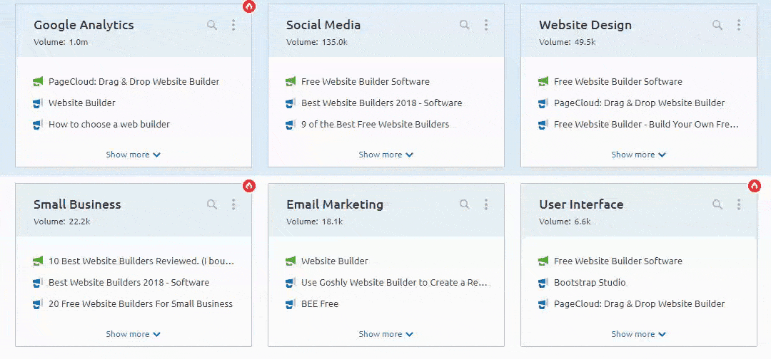Open the three-dot menu on Google Analytics card
The width and height of the screenshot is (771, 359).
pos(233,25)
